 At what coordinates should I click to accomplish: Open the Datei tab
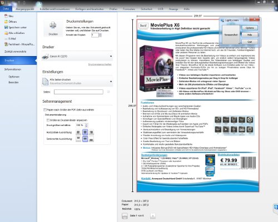6,9
